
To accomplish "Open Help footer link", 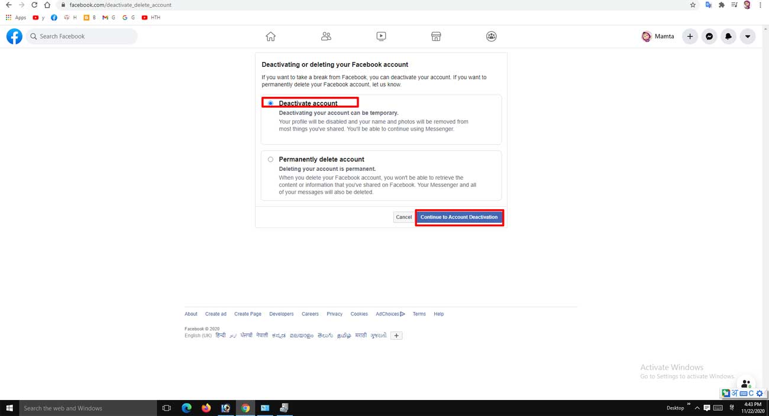I will click(439, 314).
